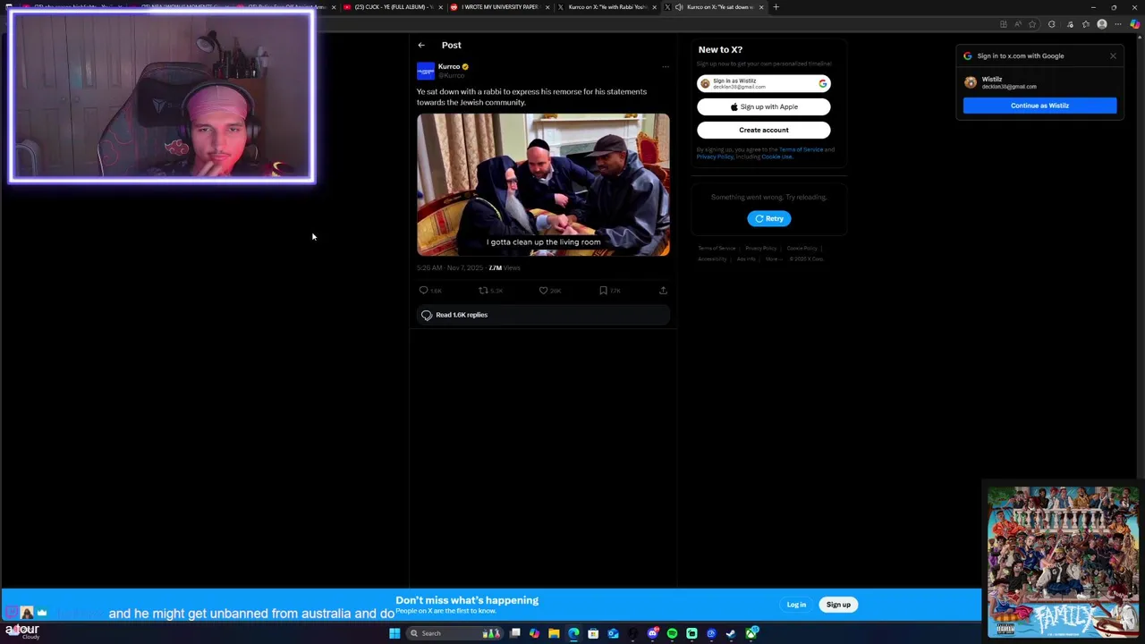Open Kurrco's profile avatar
1145x644 pixels.
click(x=426, y=71)
